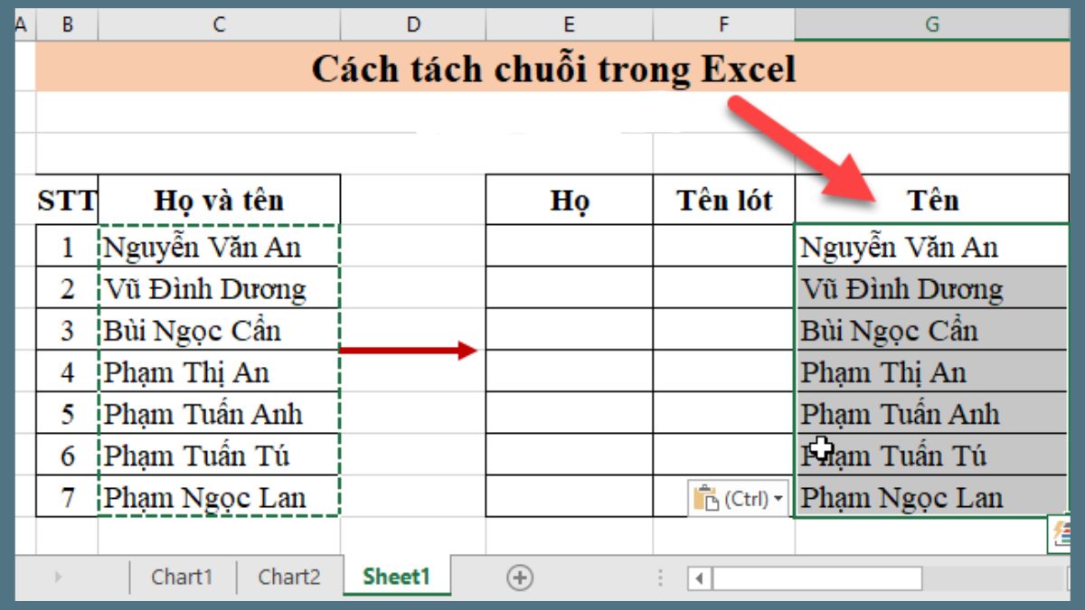This screenshot has width=1085, height=610.
Task: Click STT cell with number 7
Action: click(67, 496)
